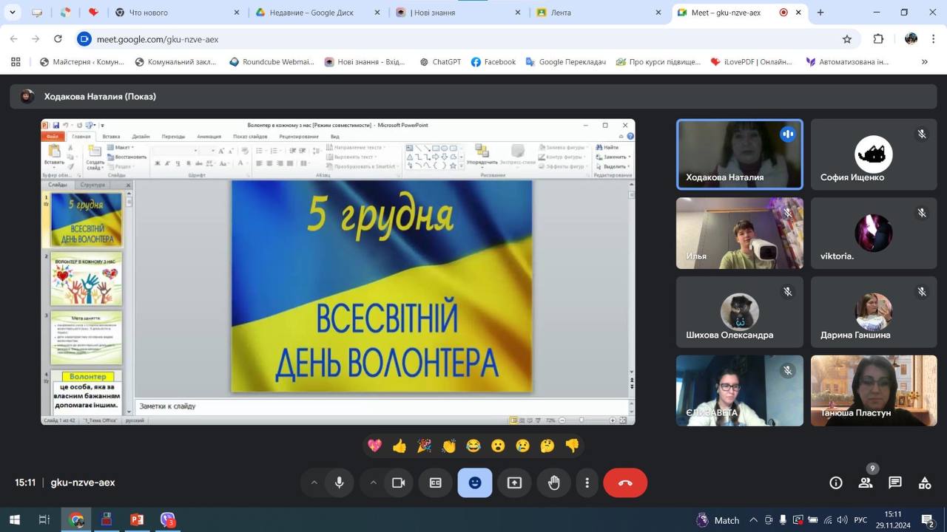Switch to Недавние – Google Диск tab
The image size is (947, 532).
(x=309, y=13)
